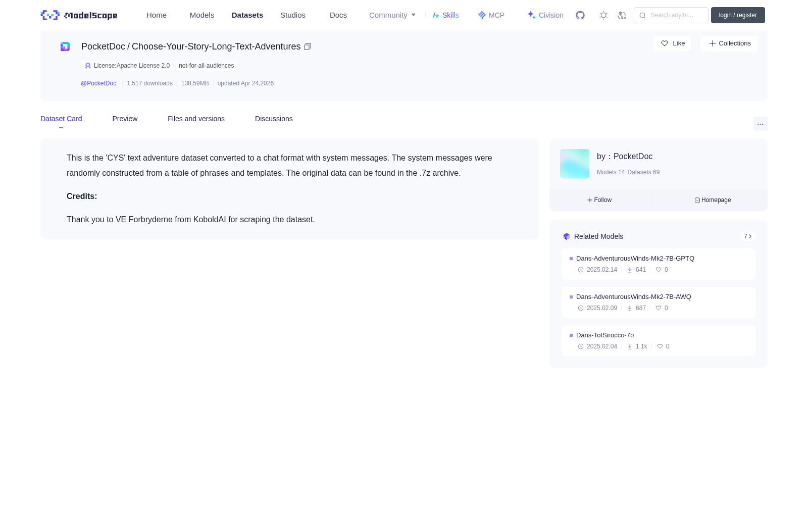This screenshot has width=808, height=505.
Task: Click the @PocketDoc author link
Action: (x=98, y=83)
